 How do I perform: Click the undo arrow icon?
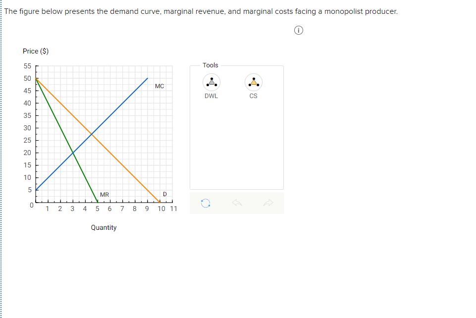237,203
